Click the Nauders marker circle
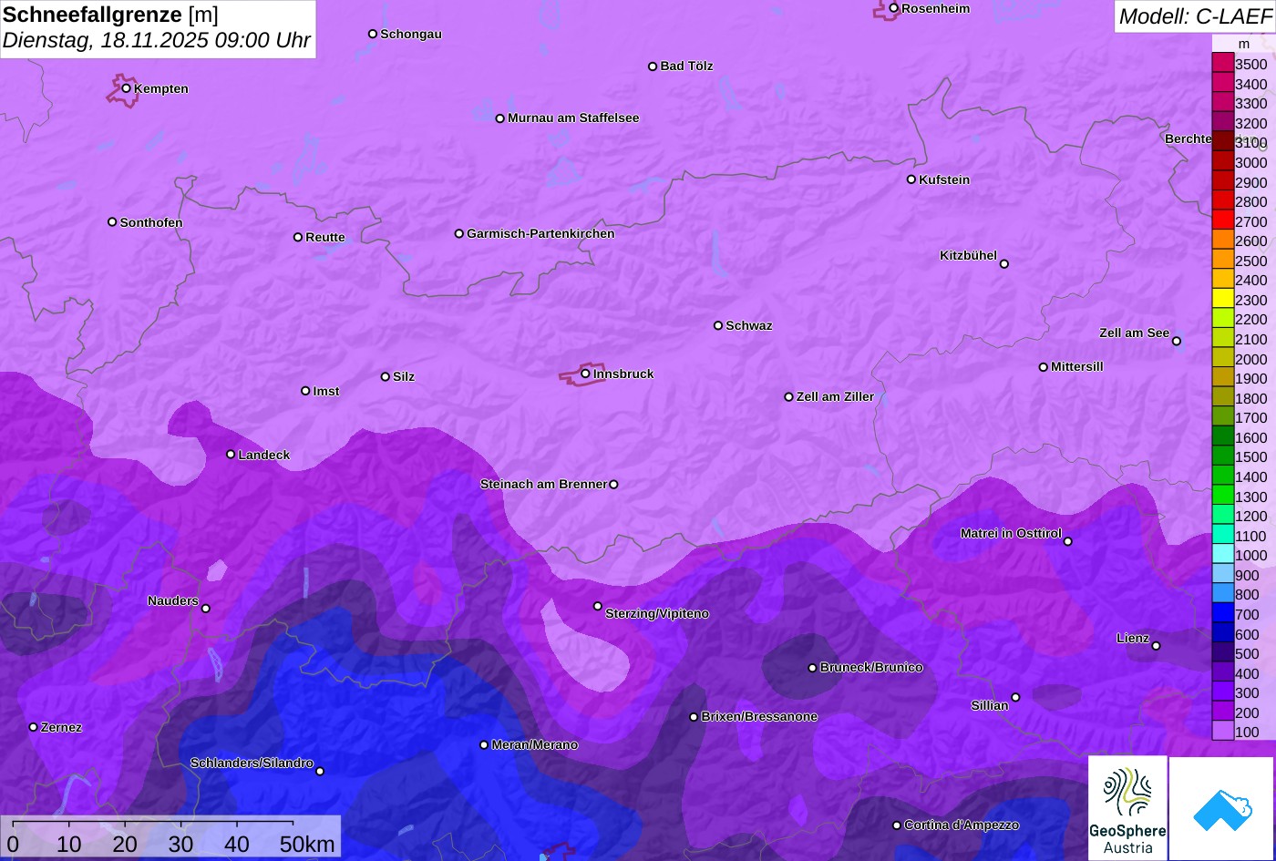Image resolution: width=1276 pixels, height=861 pixels. 206,609
